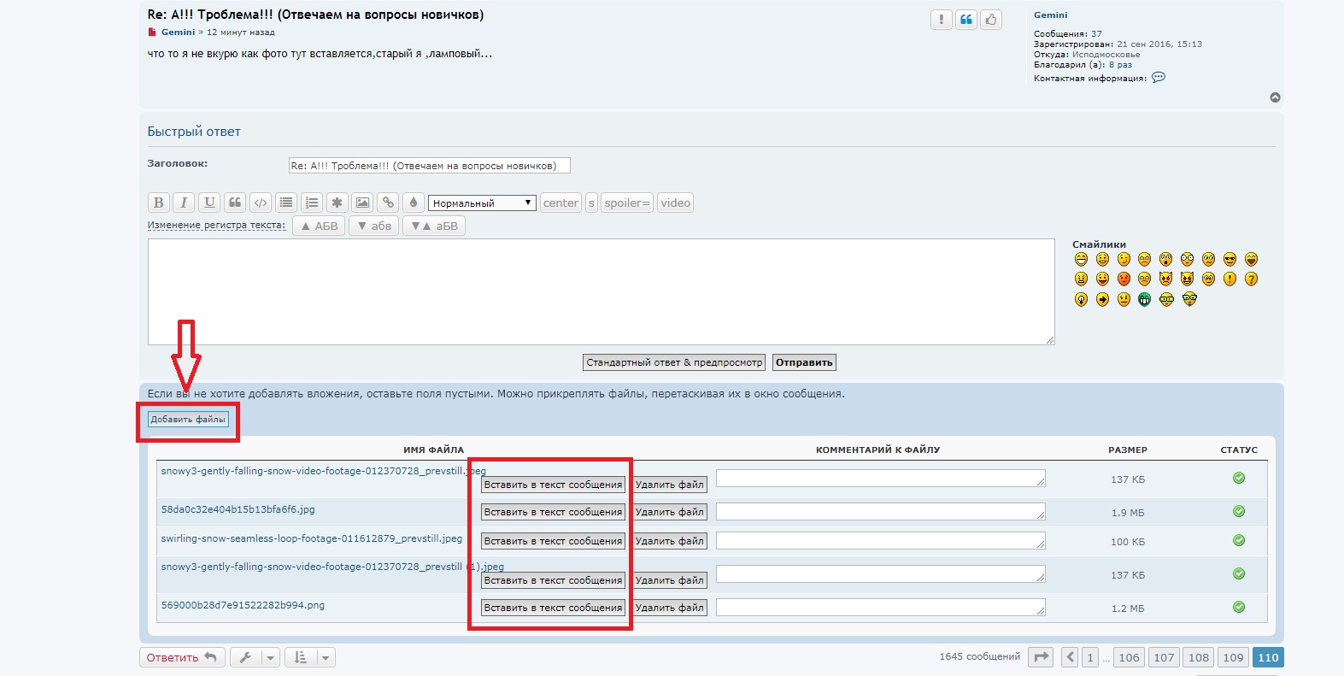Insert the green-faced smiley
1344x676 pixels.
[x=1144, y=299]
